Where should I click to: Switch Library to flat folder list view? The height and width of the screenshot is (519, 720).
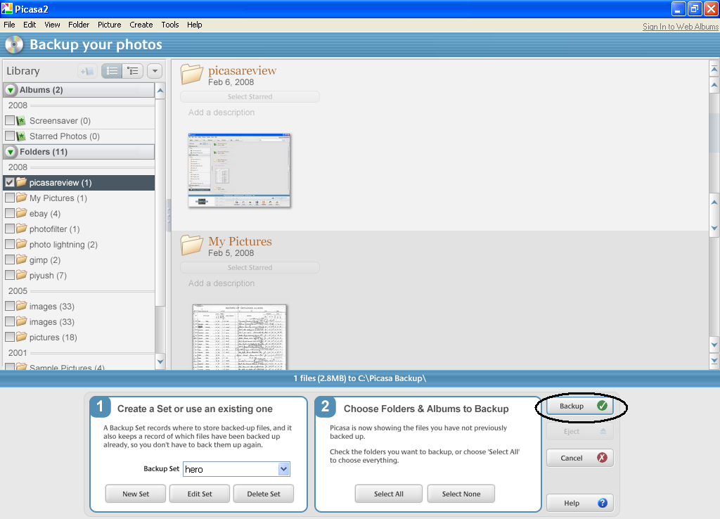click(x=112, y=71)
